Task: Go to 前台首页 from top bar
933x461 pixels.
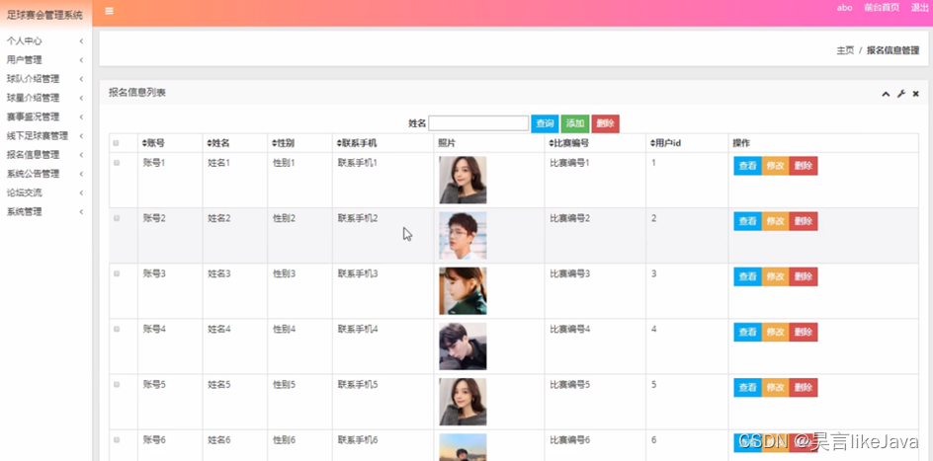Action: (x=882, y=8)
